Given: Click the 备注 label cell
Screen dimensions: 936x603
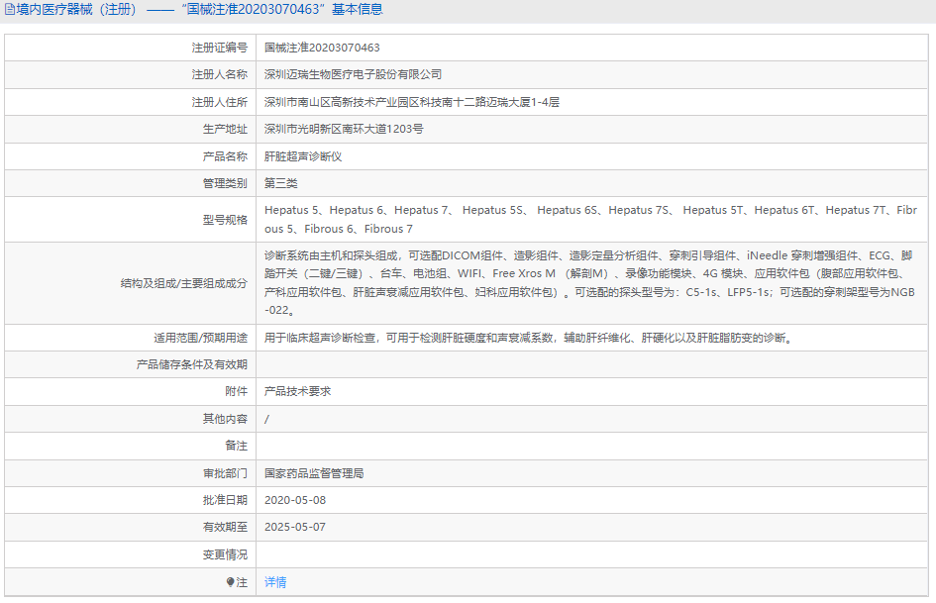Looking at the screenshot, I should pyautogui.click(x=130, y=446).
